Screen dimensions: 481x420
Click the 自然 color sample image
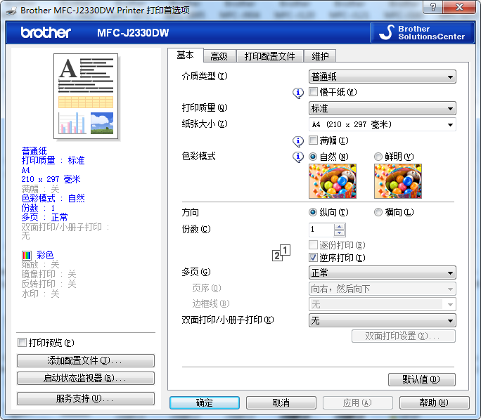[x=333, y=181]
